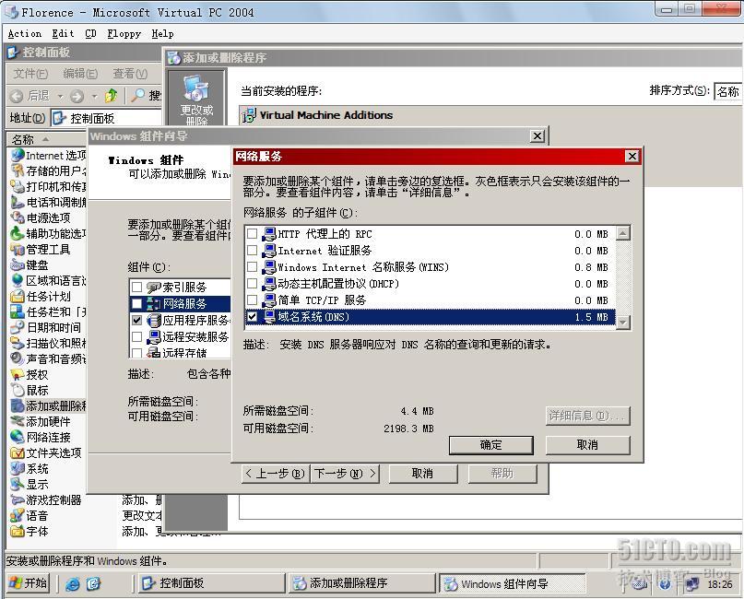Enable Windows Internet 名称服务 (WINS) checkbox

click(252, 266)
